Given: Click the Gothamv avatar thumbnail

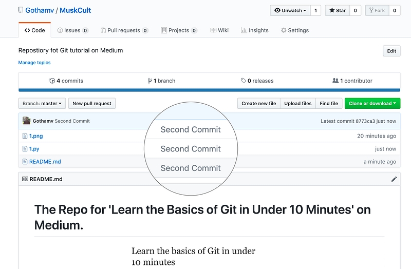Looking at the screenshot, I should click(x=26, y=121).
